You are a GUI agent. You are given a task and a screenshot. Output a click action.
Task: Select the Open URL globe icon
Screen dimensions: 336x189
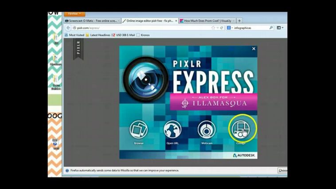click(172, 130)
